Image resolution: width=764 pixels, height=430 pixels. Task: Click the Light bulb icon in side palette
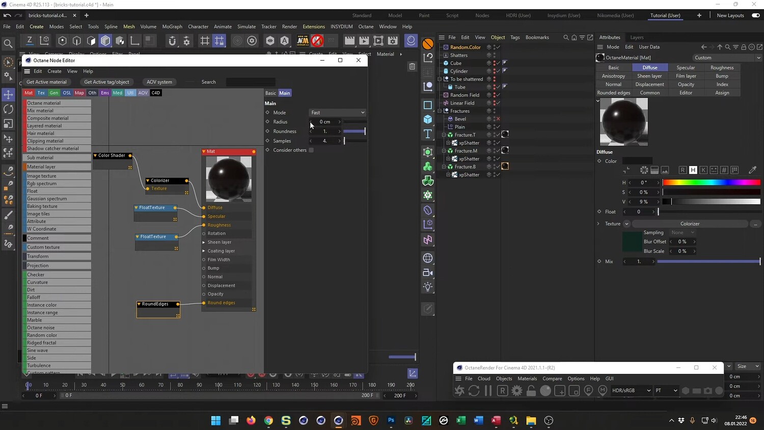coord(428,287)
